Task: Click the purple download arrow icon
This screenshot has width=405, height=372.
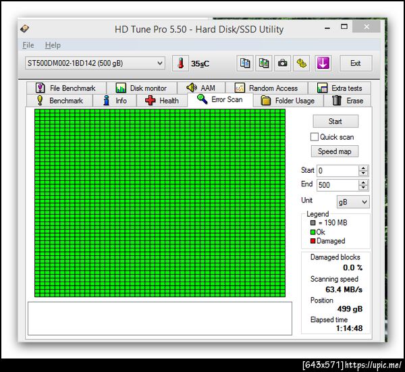Action: tap(323, 63)
